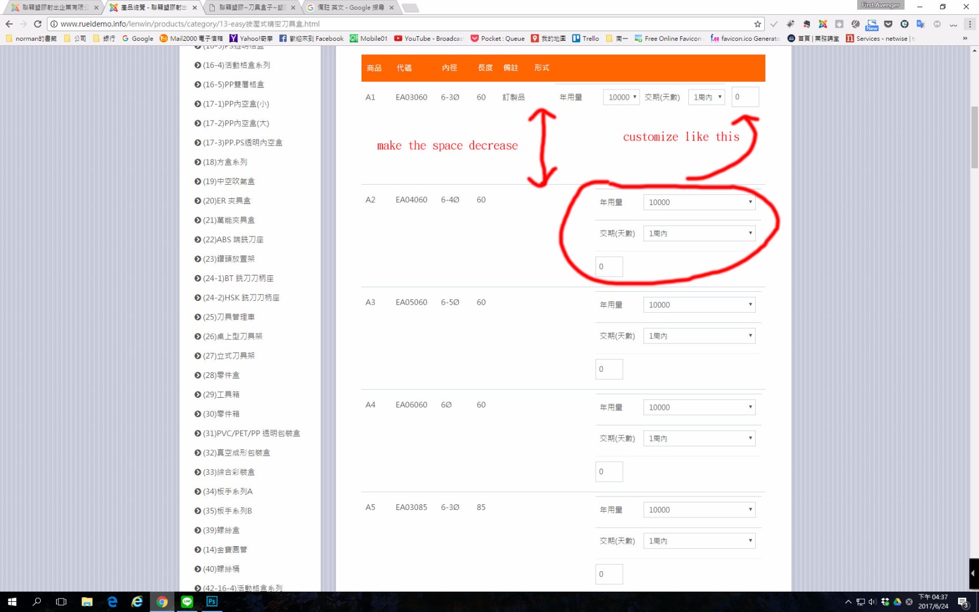Click the quantity input field for A1
This screenshot has width=979, height=612.
click(745, 97)
